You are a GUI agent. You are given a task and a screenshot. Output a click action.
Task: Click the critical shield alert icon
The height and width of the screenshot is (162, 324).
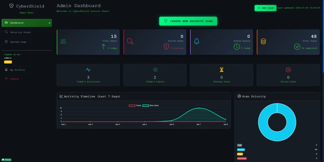[x=166, y=47]
